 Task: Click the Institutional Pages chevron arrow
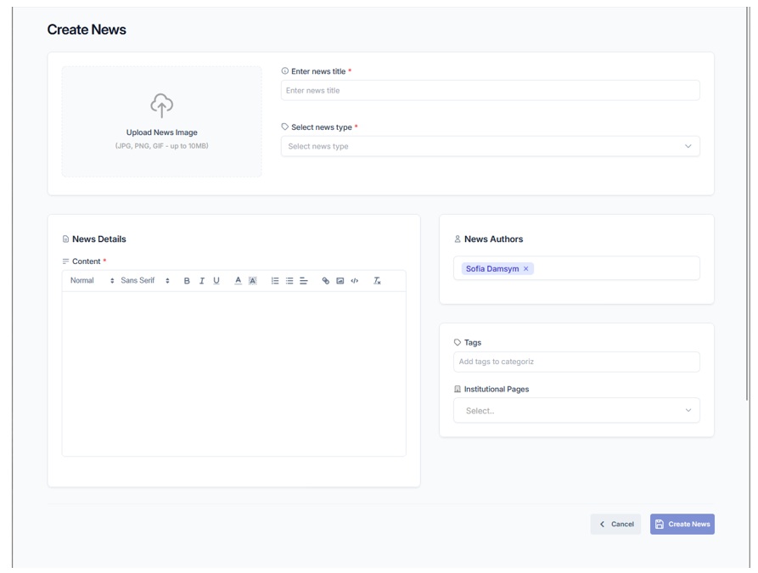pyautogui.click(x=688, y=410)
